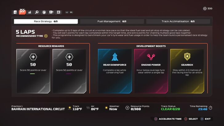
Task: Select the Score 50 points reward card
Action: (69, 71)
